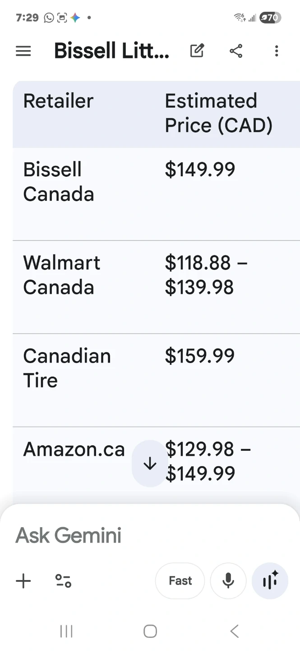Launch Gemini Live sparkle bars button
The height and width of the screenshot is (651, 300).
click(x=269, y=581)
